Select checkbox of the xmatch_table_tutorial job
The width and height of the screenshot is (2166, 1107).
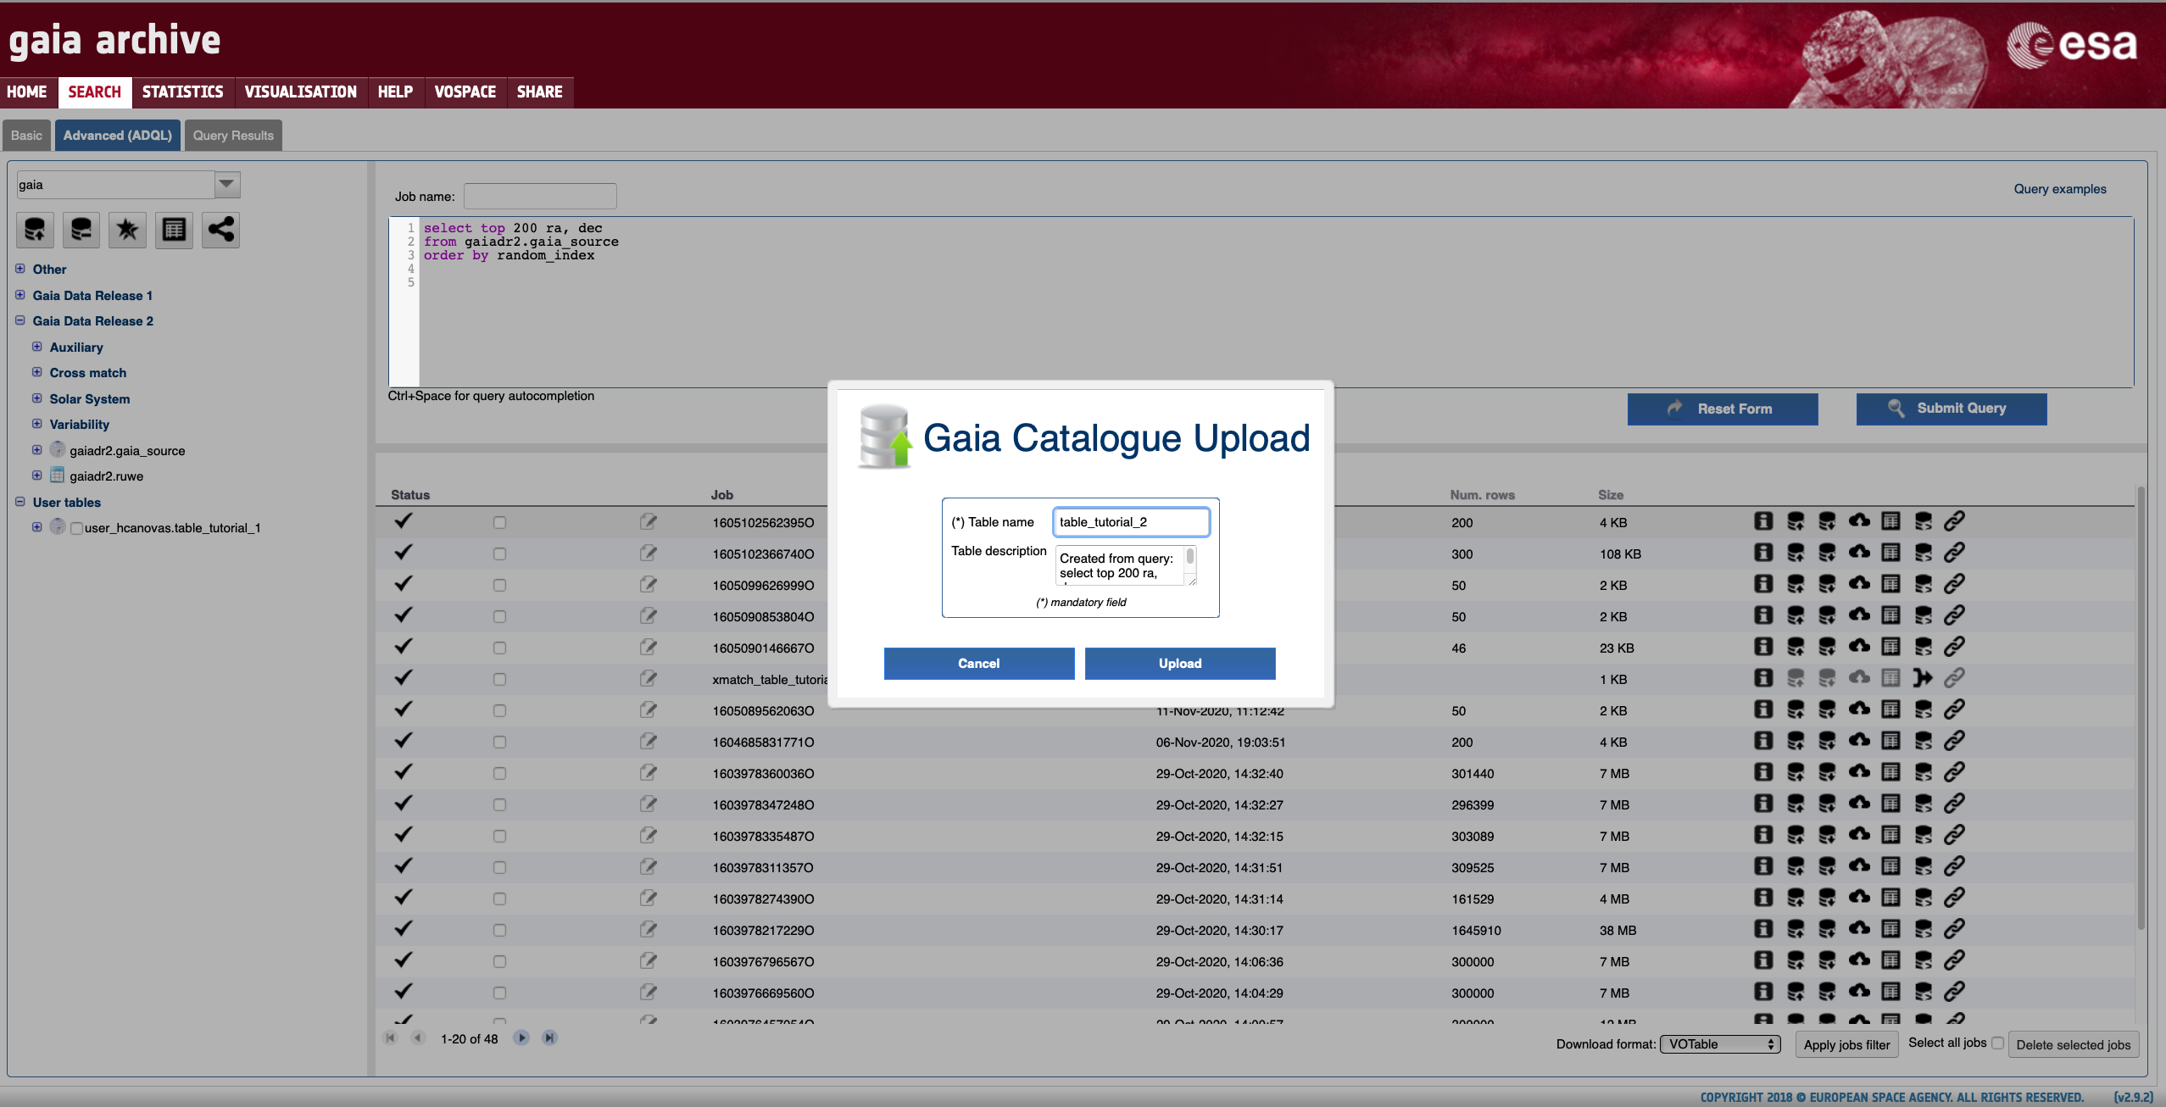tap(499, 679)
